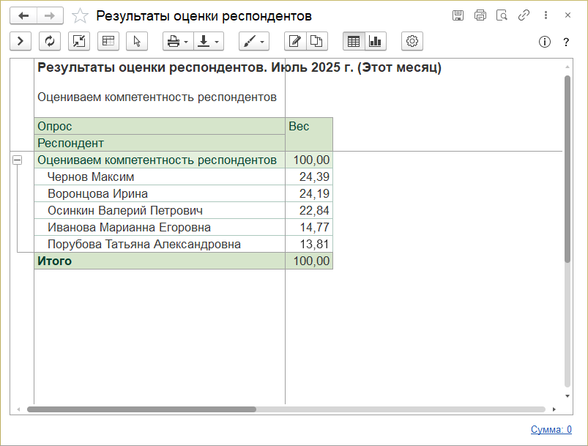Open report settings gear icon
This screenshot has width=588, height=446.
412,42
